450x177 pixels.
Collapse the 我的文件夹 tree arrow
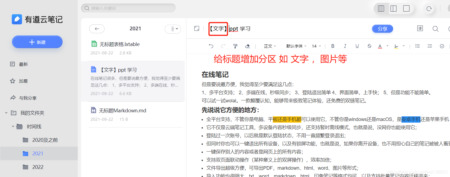(6, 113)
